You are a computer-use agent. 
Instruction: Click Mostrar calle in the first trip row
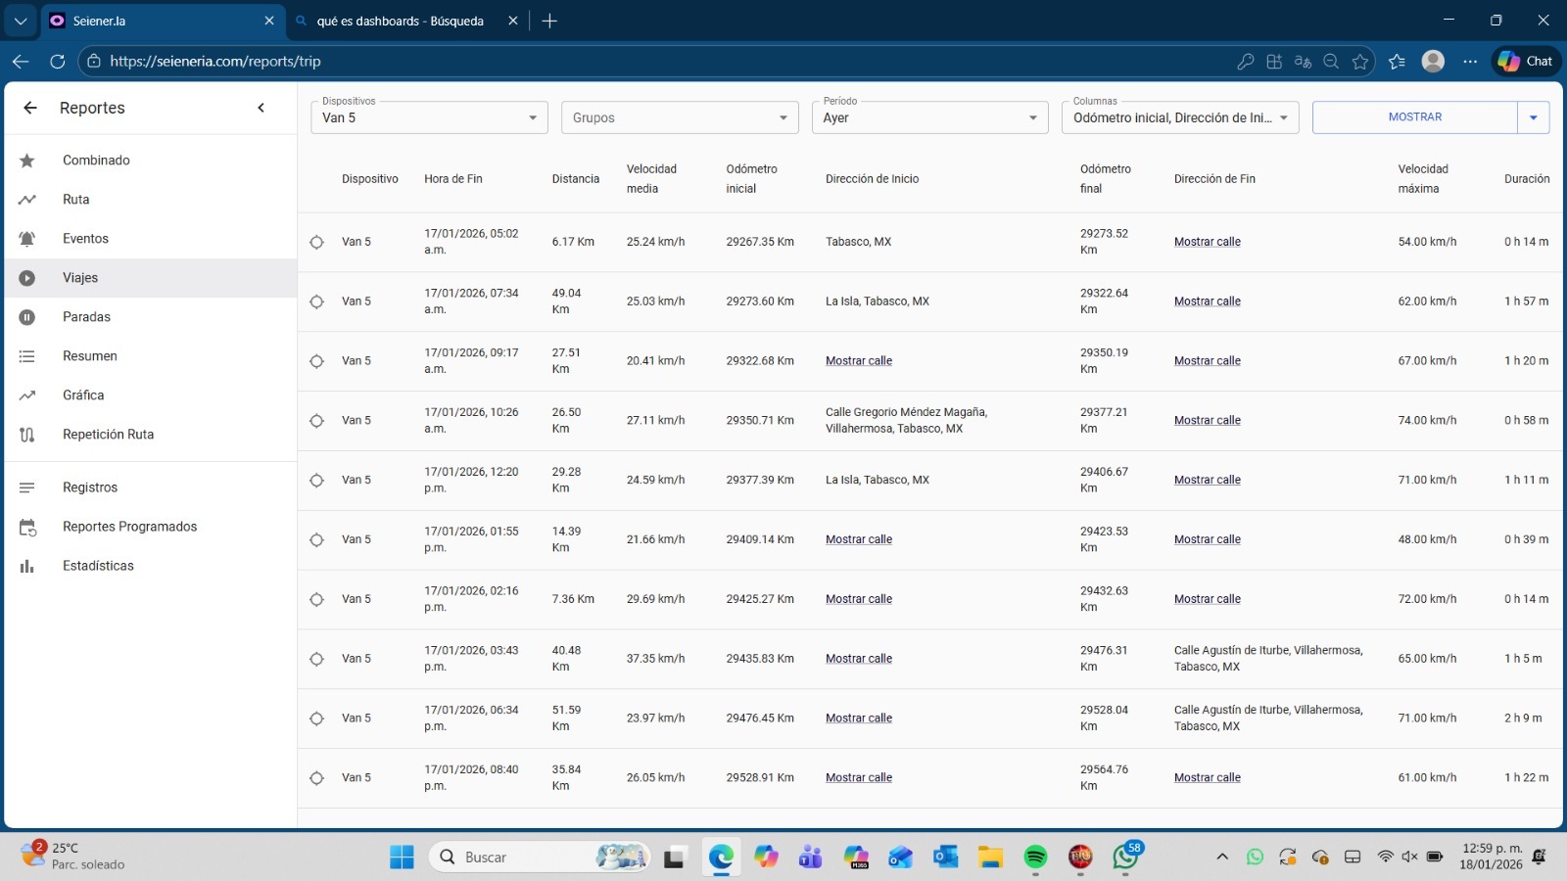tap(1207, 242)
